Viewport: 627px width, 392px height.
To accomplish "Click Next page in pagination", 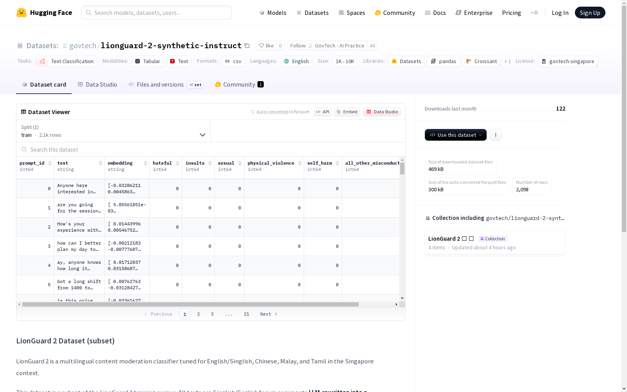I will [269, 314].
